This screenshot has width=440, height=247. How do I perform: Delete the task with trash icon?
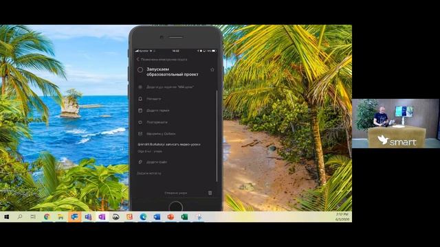[210, 193]
